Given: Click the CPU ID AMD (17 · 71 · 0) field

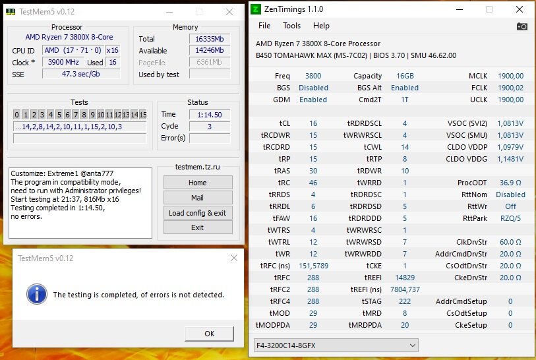Looking at the screenshot, I should tap(73, 50).
